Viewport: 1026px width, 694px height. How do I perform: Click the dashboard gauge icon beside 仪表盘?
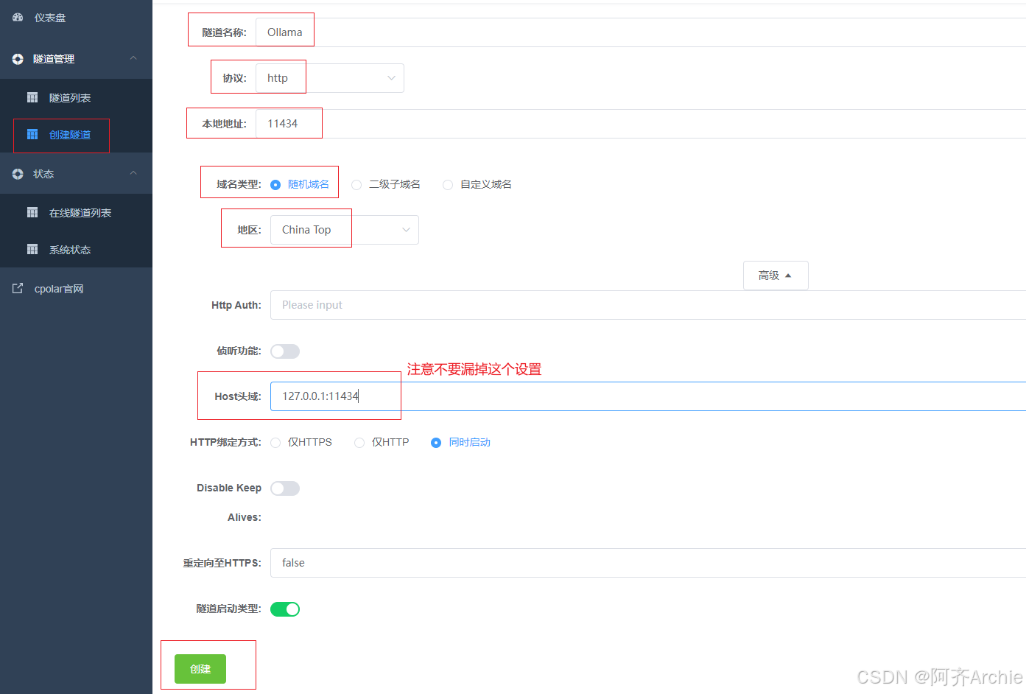coord(18,17)
